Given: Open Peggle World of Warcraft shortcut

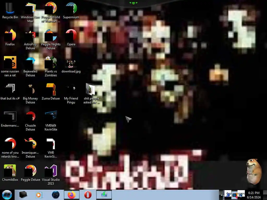Looking at the screenshot, I should point(51,12).
